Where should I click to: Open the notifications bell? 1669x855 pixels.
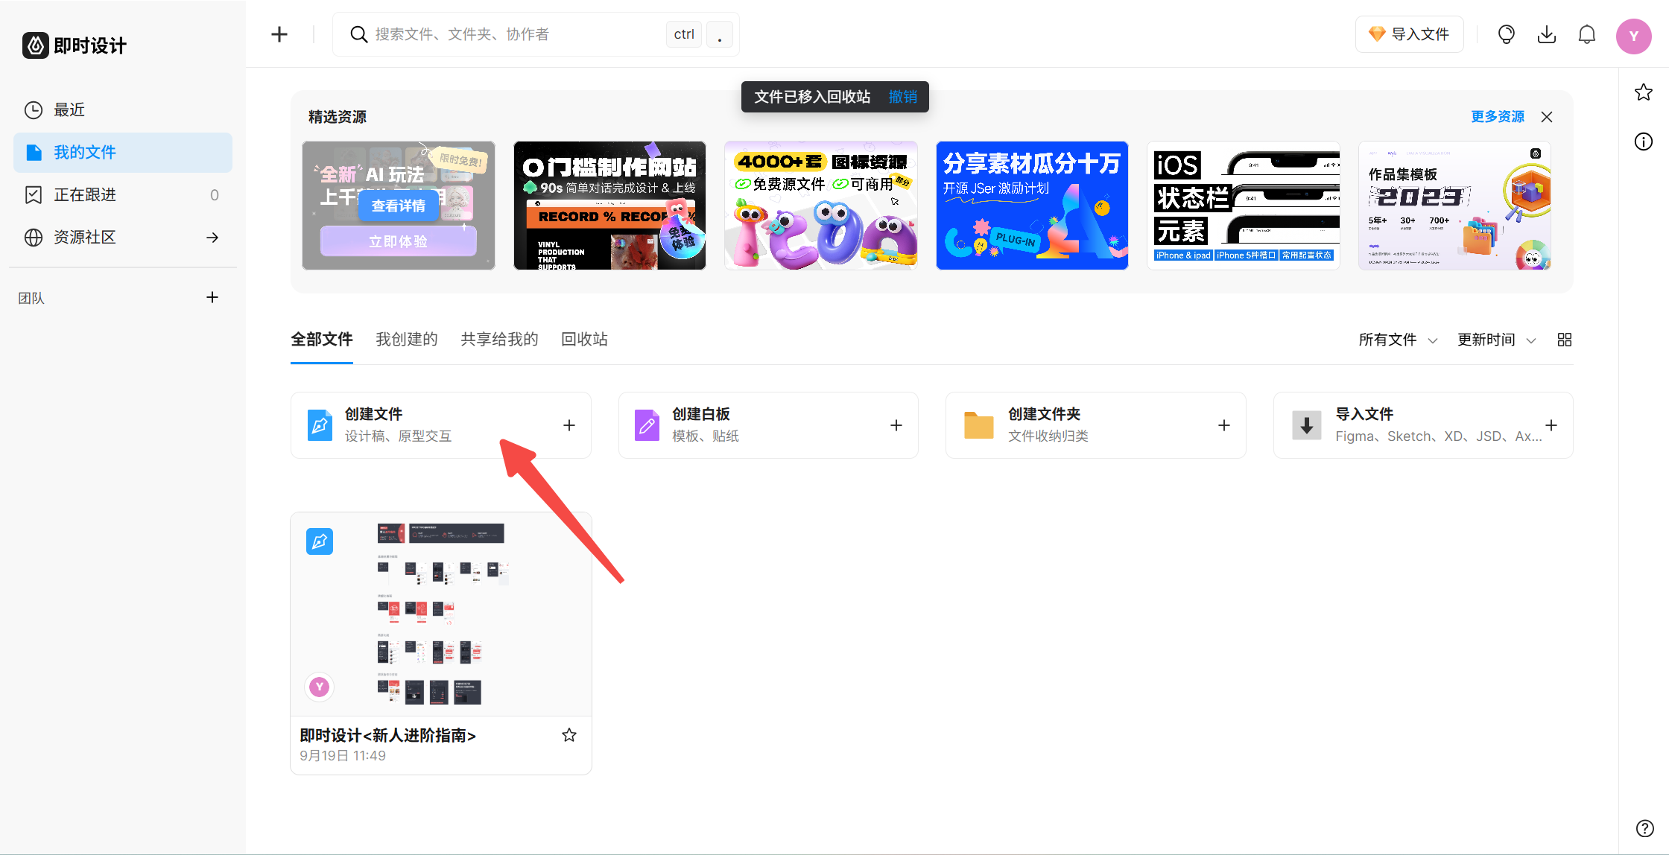(x=1587, y=34)
